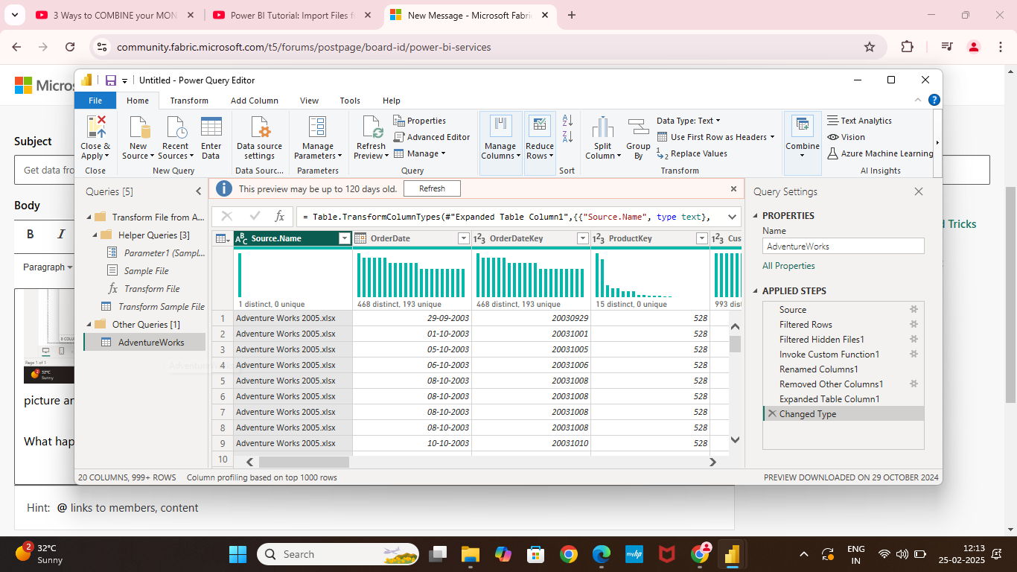Viewport: 1017px width, 572px height.
Task: Open the All Properties link
Action: click(x=788, y=266)
